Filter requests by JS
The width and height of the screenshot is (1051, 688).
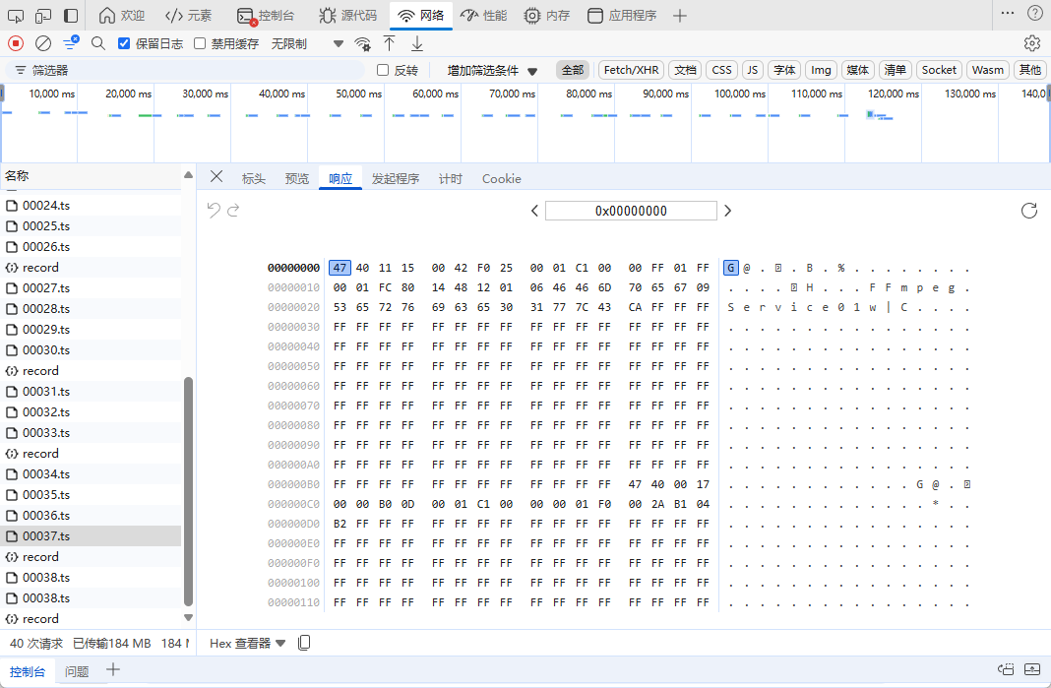753,70
